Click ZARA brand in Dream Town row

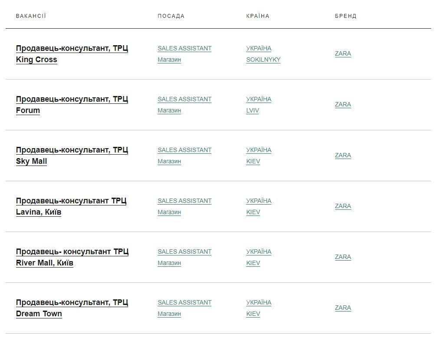(342, 308)
